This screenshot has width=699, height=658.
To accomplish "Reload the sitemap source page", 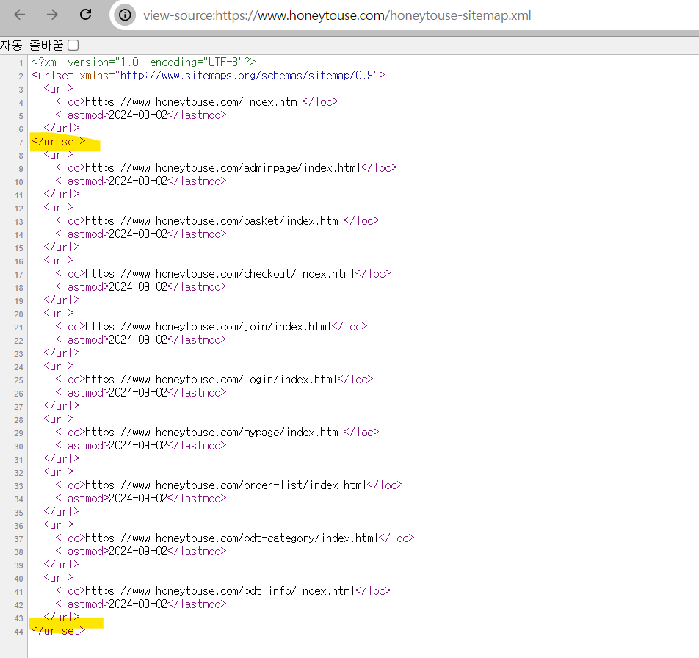I will [86, 15].
